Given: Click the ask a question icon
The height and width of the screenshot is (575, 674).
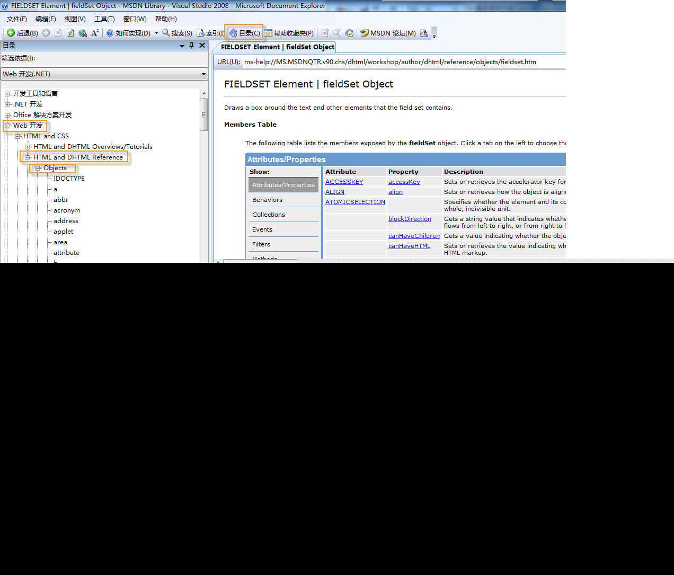Looking at the screenshot, I should click(424, 33).
